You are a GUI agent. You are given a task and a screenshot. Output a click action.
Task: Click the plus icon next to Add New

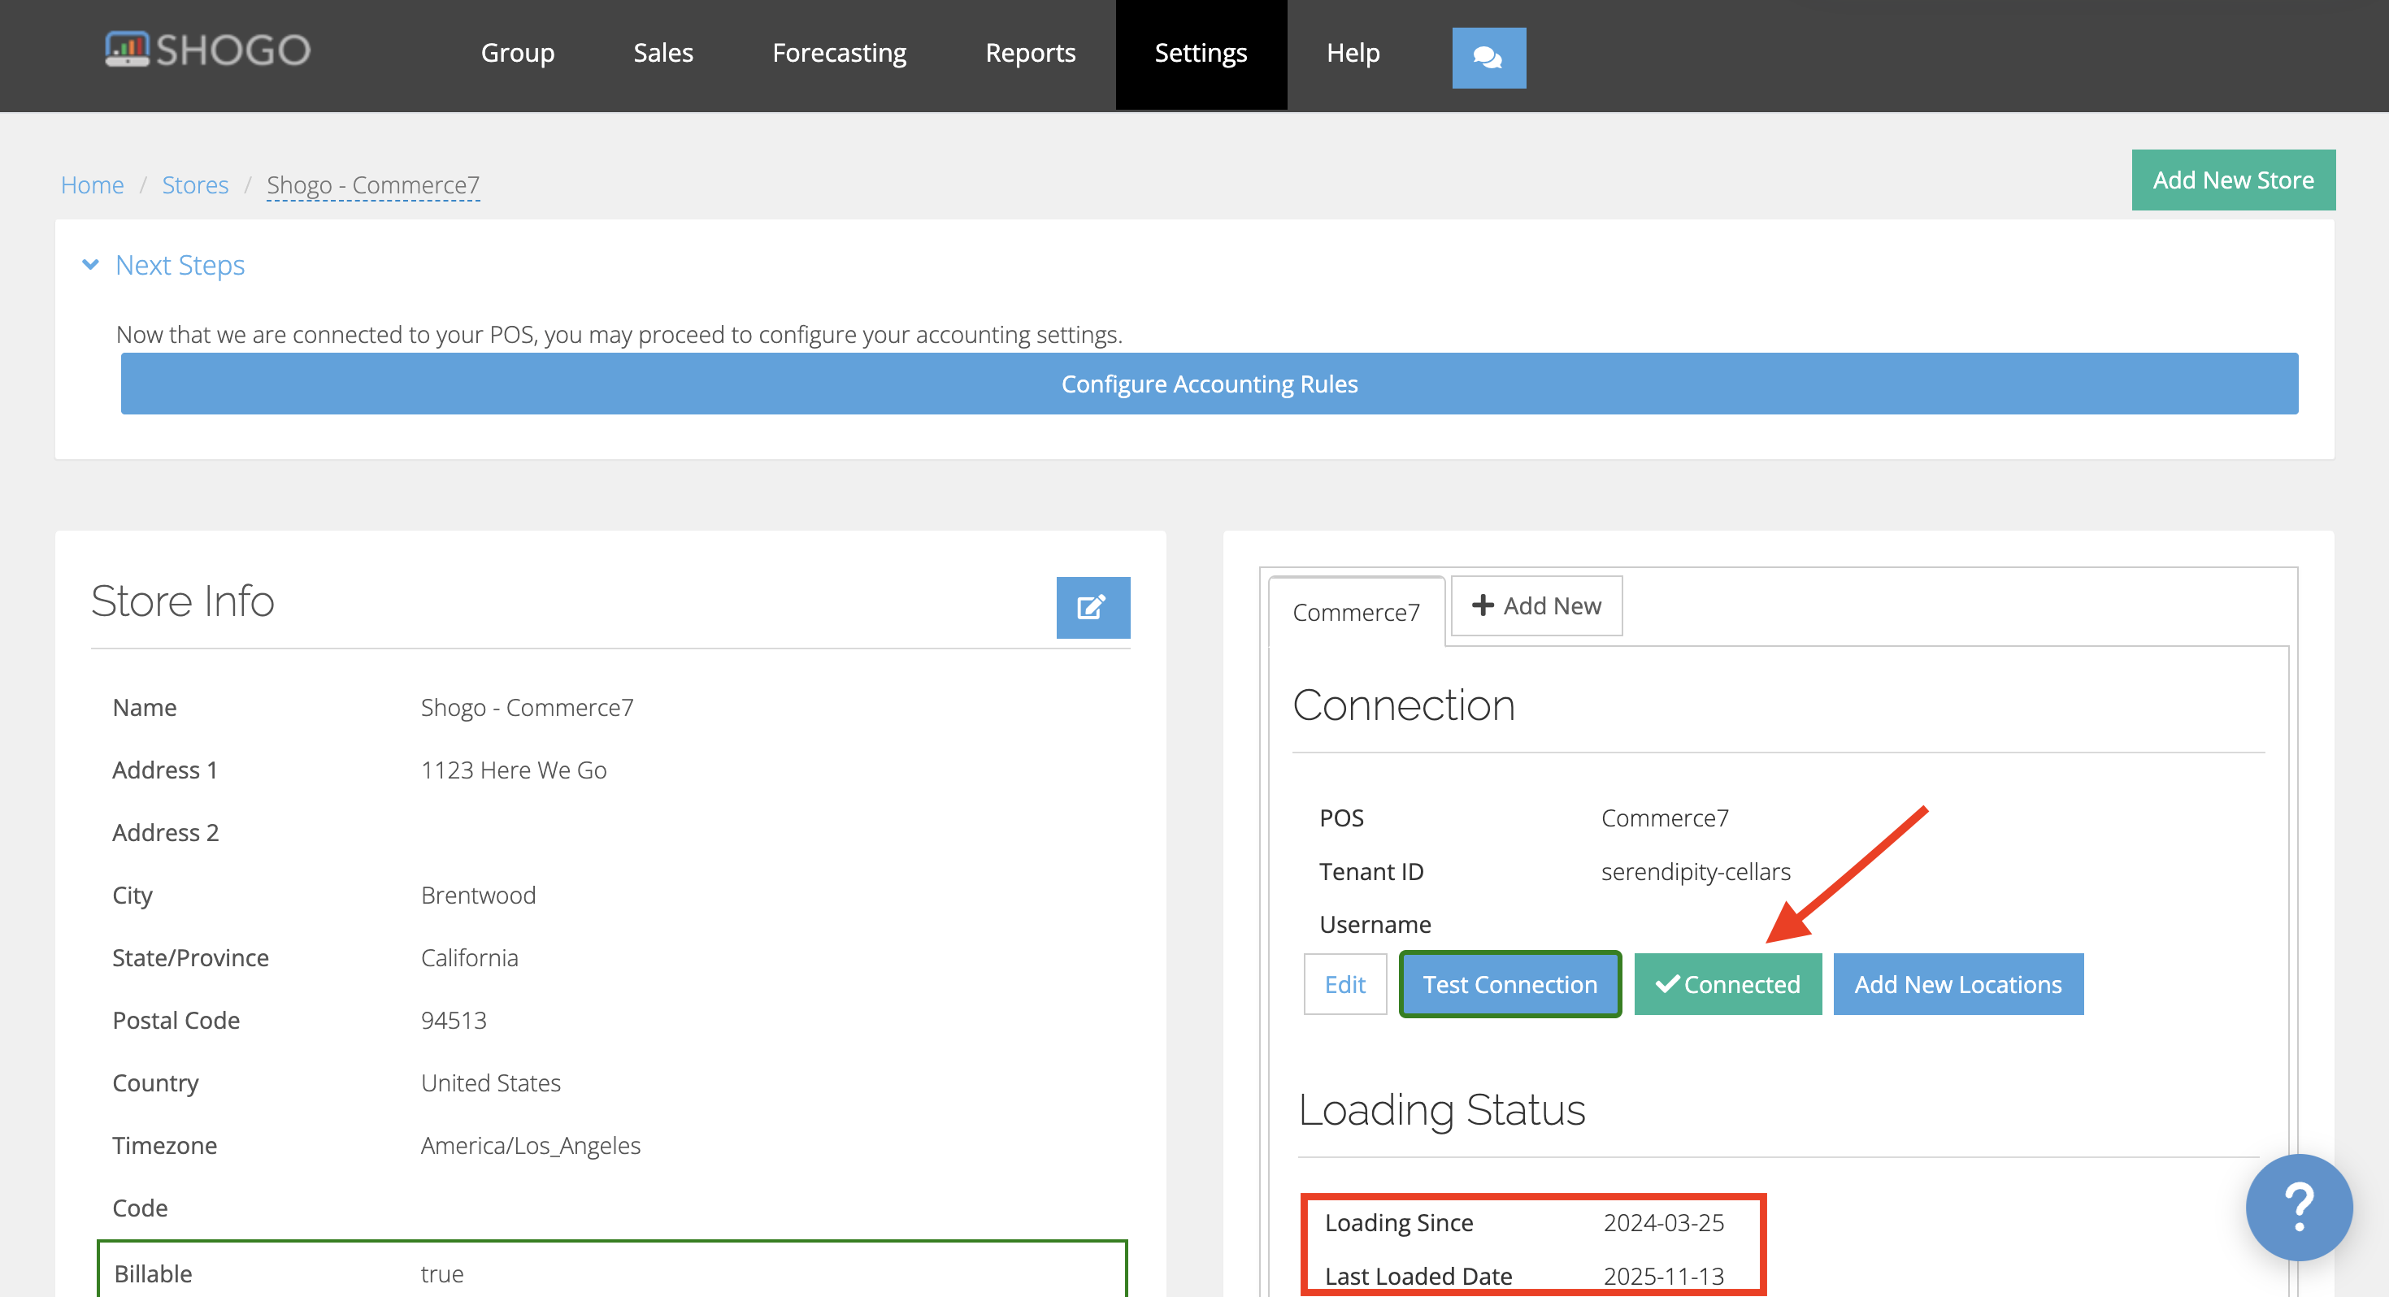tap(1485, 605)
